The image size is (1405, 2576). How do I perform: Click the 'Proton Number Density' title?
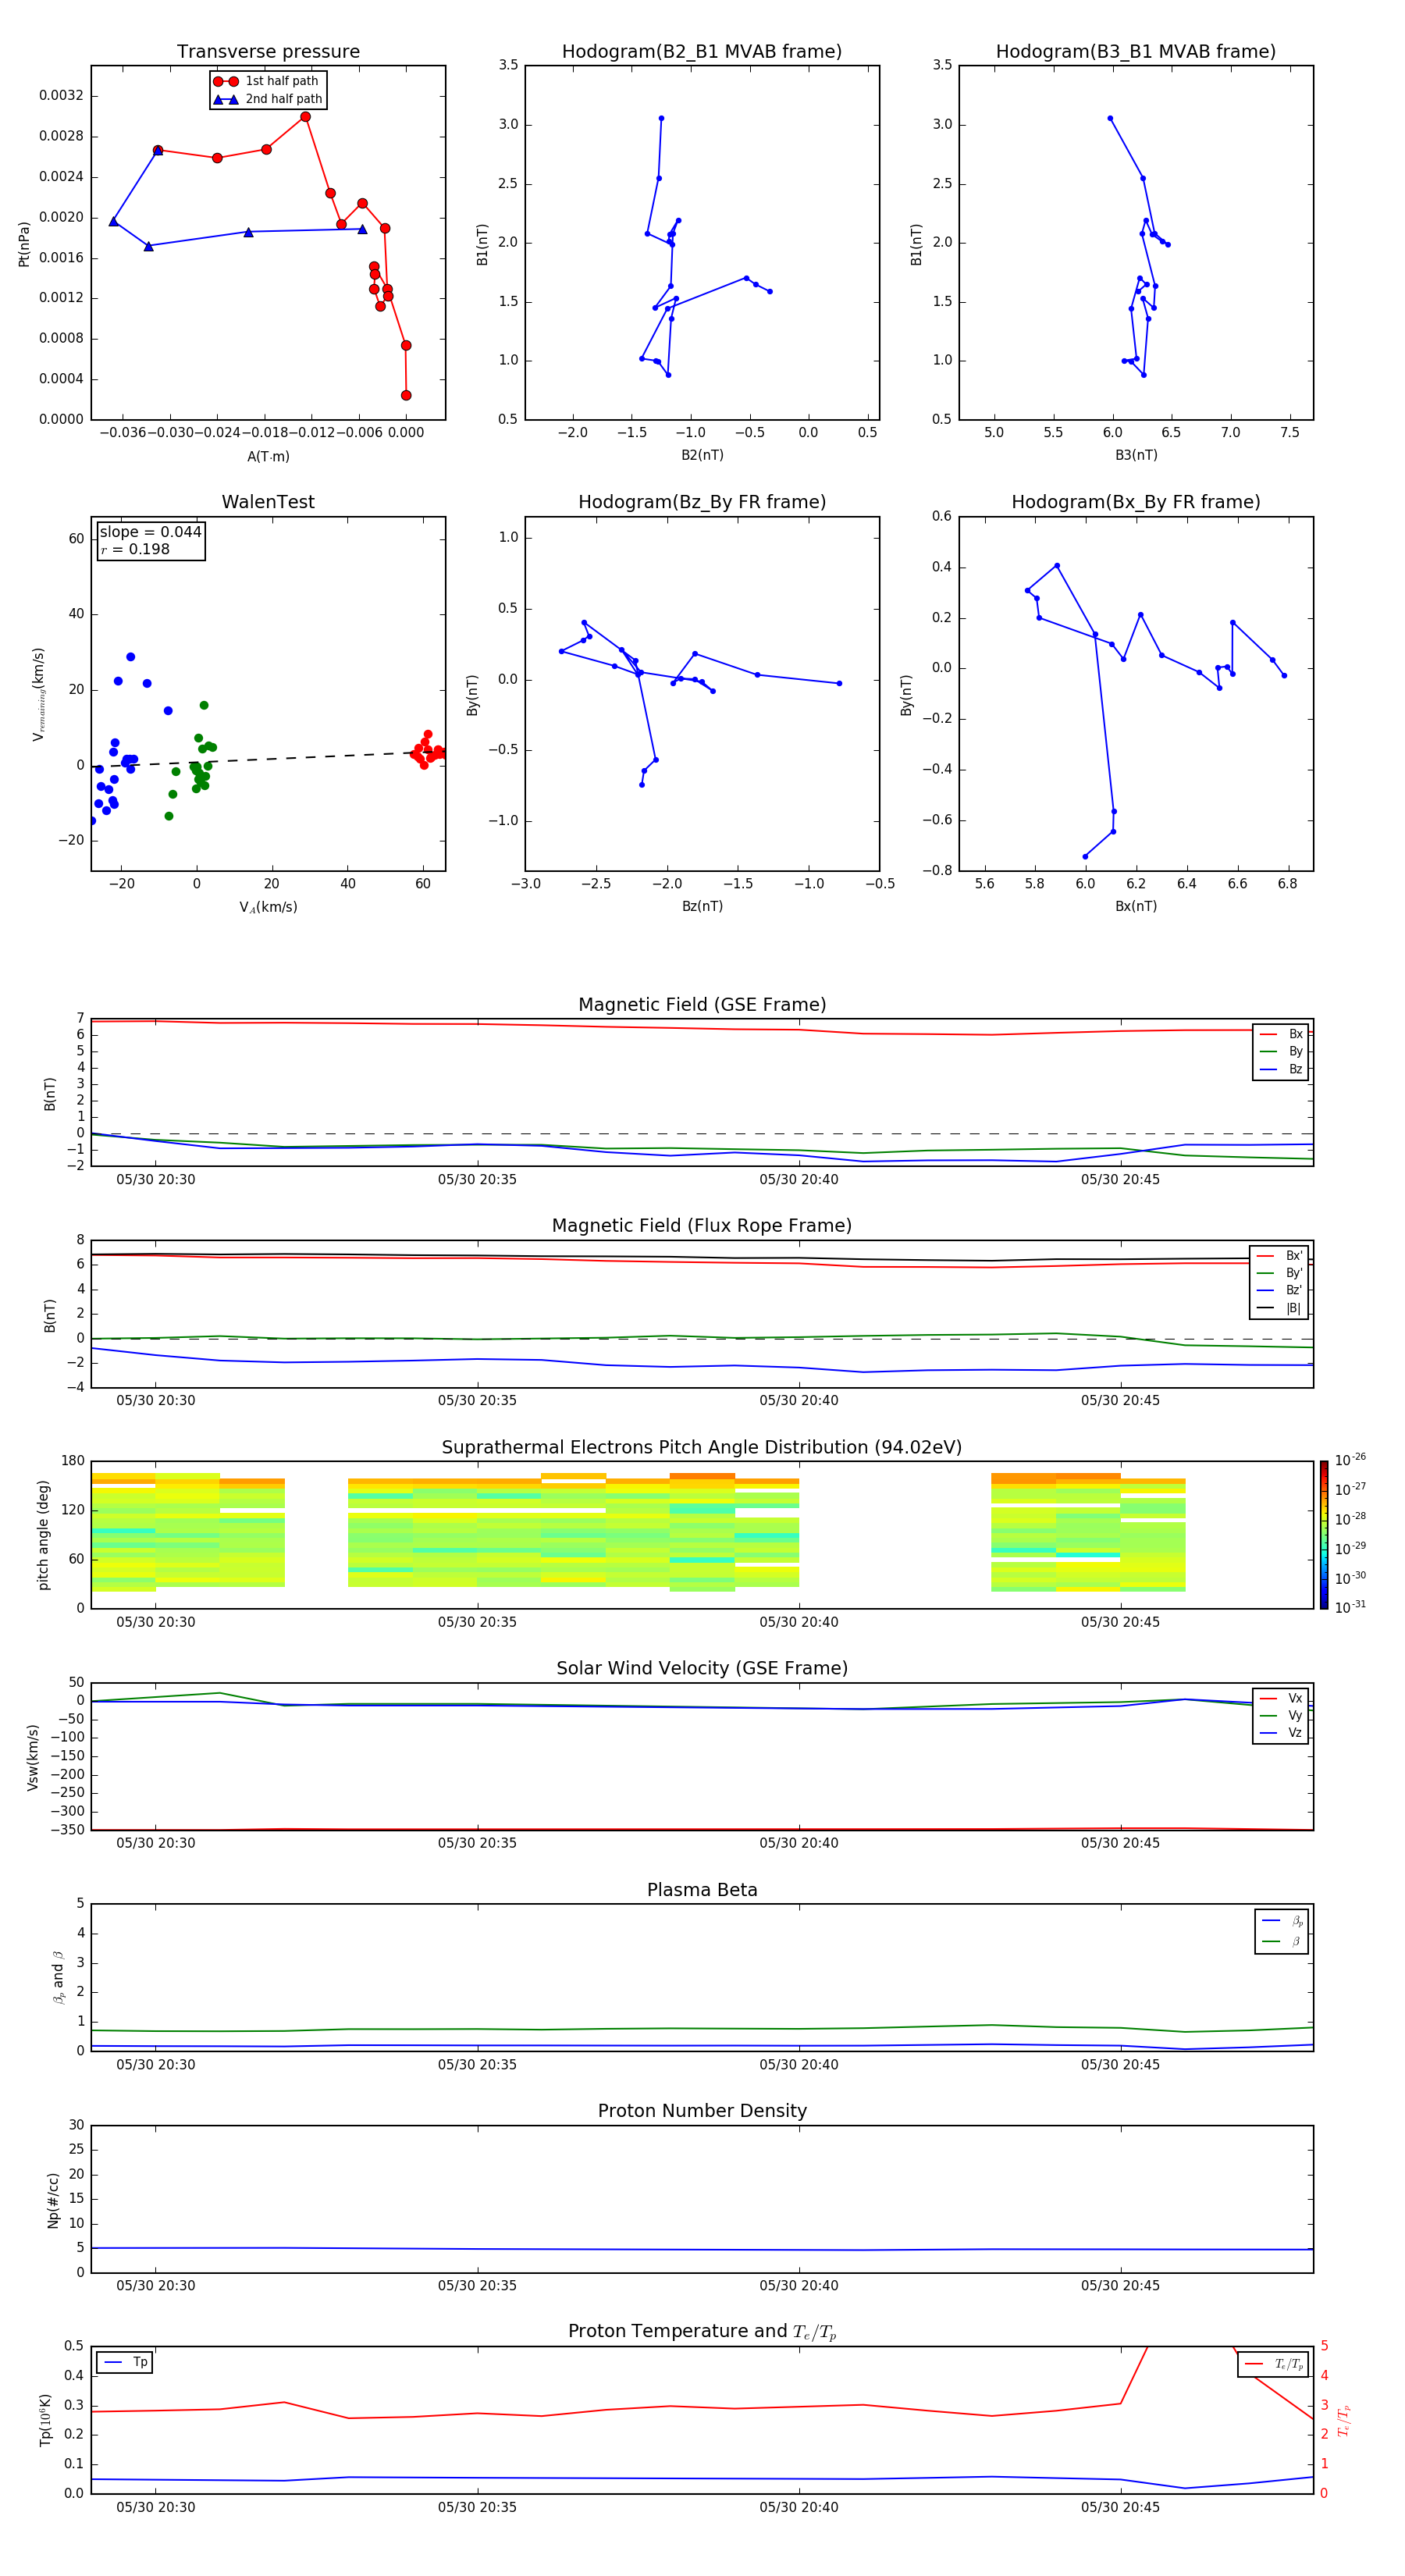tap(702, 2111)
